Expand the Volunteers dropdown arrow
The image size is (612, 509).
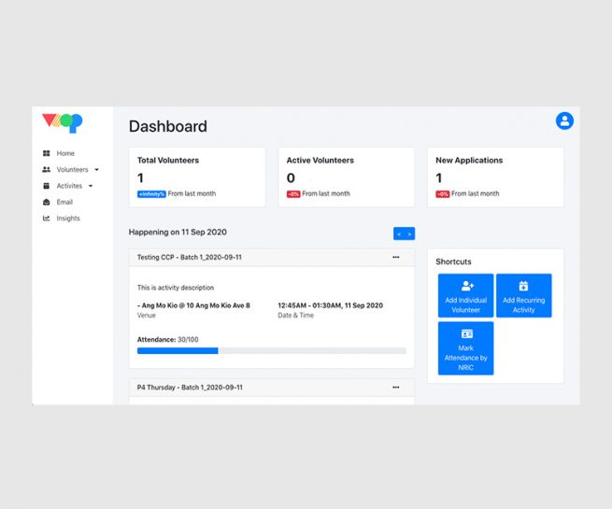coord(96,170)
